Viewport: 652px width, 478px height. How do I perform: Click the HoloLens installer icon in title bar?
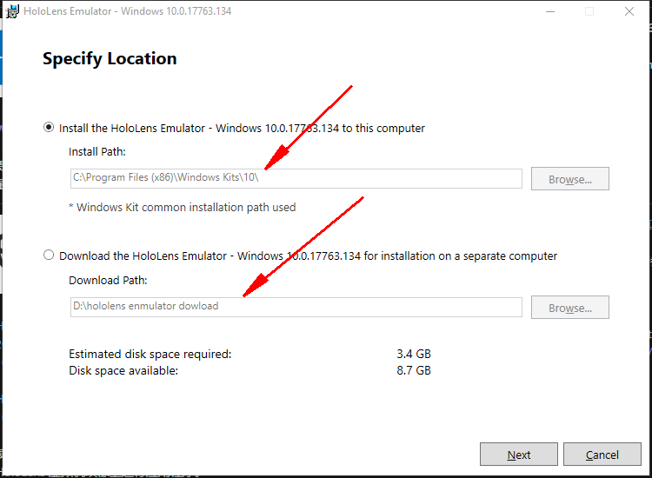point(12,11)
